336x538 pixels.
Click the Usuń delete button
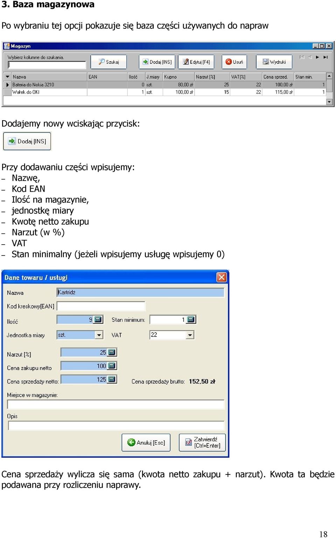[234, 62]
